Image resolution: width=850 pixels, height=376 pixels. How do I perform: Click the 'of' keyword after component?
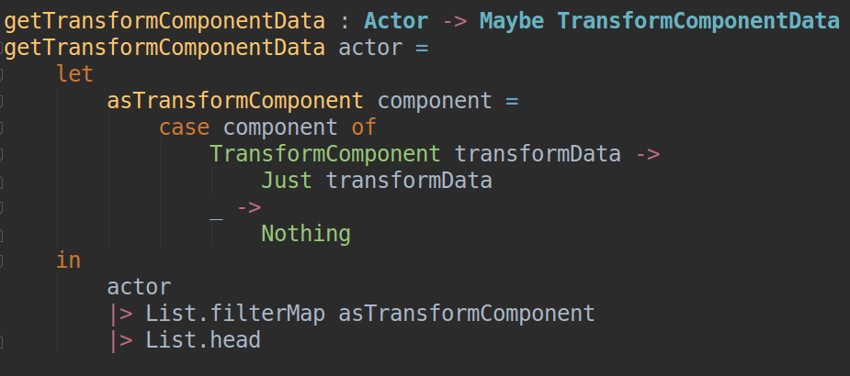(364, 127)
